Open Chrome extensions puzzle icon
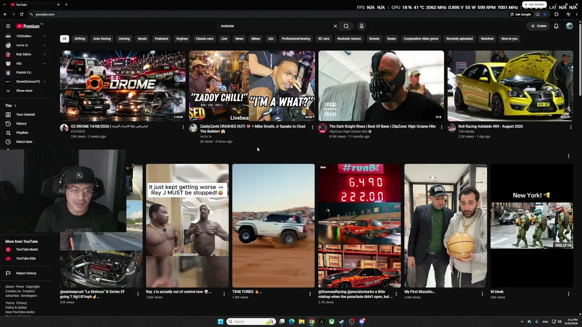Viewport: 582px width, 327px height. point(556,14)
